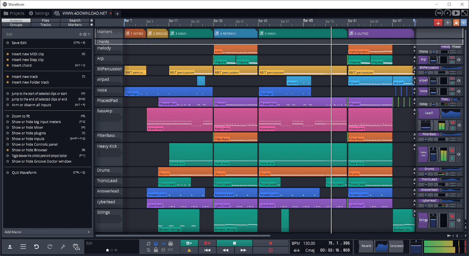Select the 4 REFRAIN marker clip

click(x=235, y=33)
